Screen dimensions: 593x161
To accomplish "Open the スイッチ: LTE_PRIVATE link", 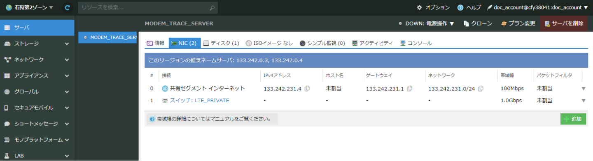I will click(x=199, y=100).
